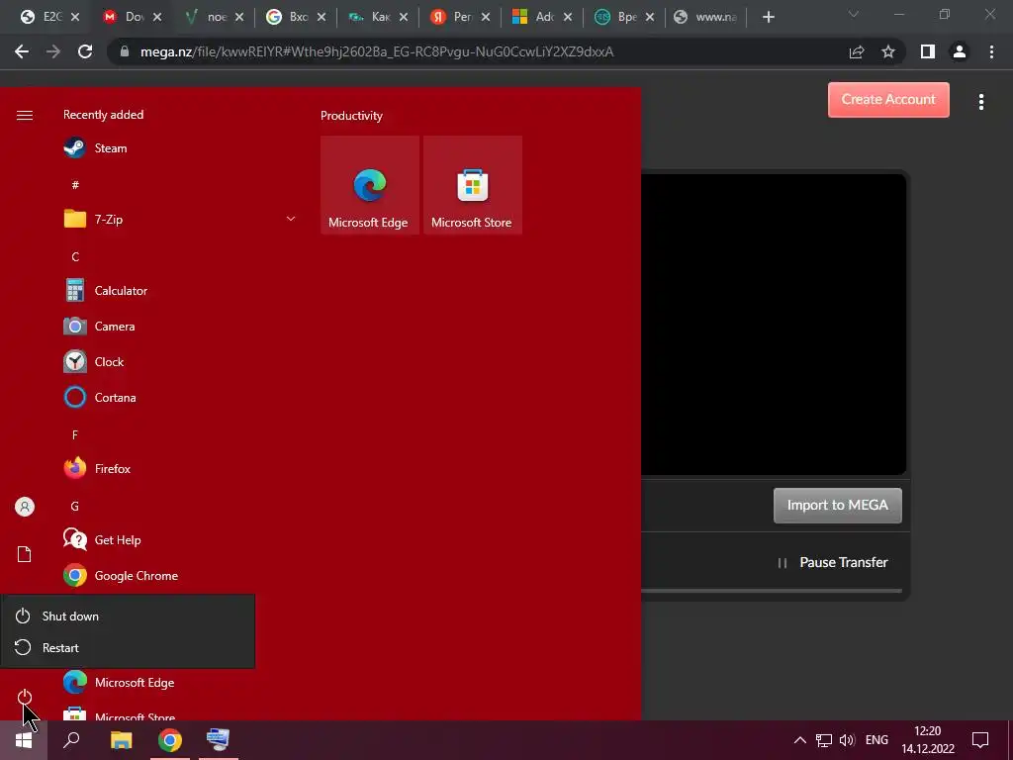Click the Microsoft Edge Productivity tile
Screen dimensions: 1013x760
[370, 185]
